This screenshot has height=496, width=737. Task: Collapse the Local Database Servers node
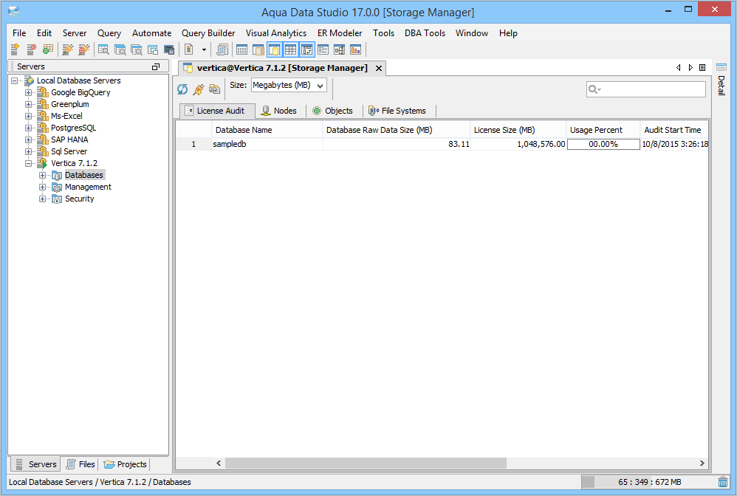[x=15, y=80]
